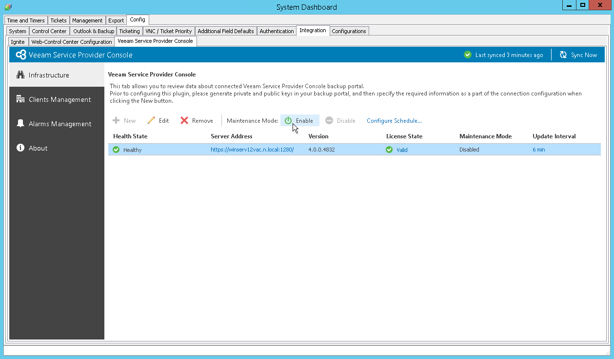The width and height of the screenshot is (614, 359).
Task: Click the Disabled maintenance mode cell
Action: 469,150
